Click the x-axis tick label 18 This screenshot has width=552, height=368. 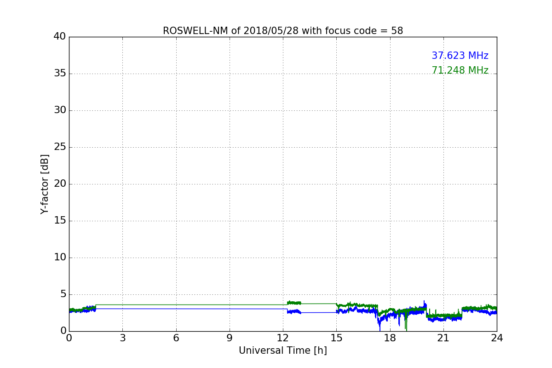click(x=390, y=338)
